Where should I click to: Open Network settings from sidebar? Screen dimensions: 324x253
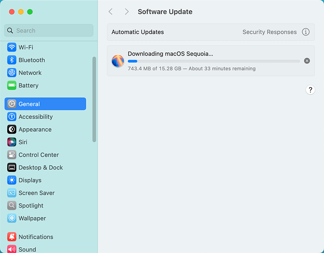tap(11, 73)
